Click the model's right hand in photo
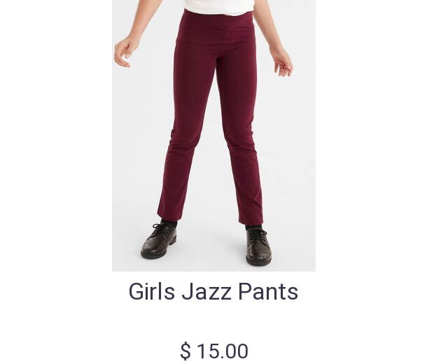Viewport: 427px width, 364px height. click(x=282, y=62)
